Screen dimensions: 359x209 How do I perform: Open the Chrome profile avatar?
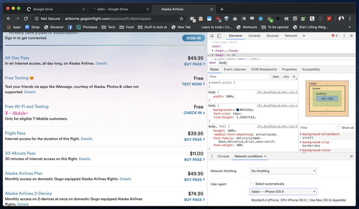tap(341, 18)
